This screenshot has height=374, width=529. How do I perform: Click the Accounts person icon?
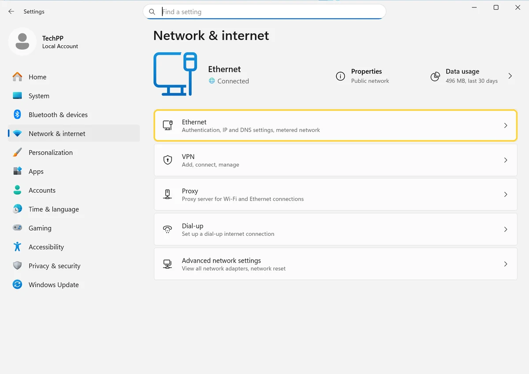[x=17, y=190]
